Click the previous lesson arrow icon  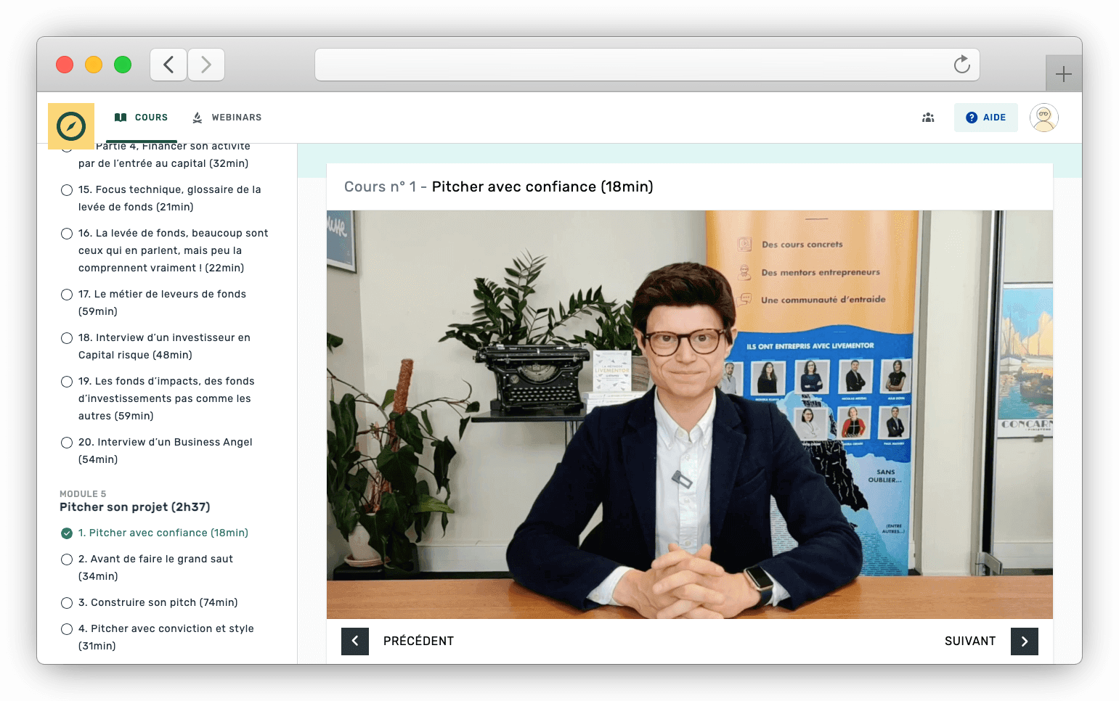click(355, 641)
